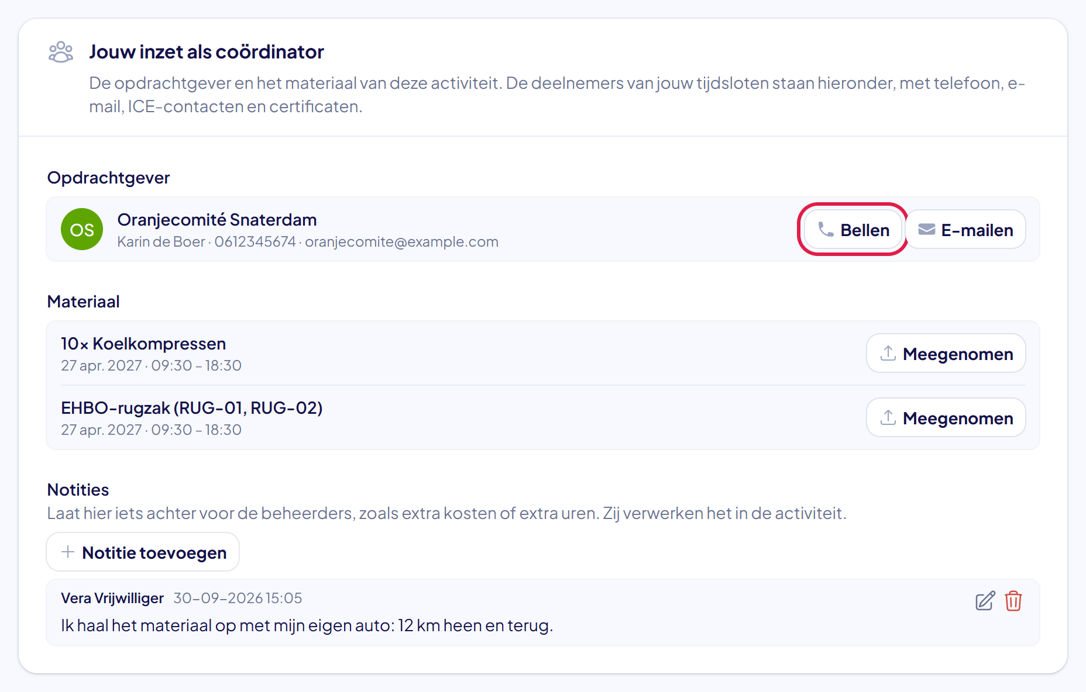This screenshot has height=692, width=1086.
Task: Mark EHBO-rugzak as Meegenomen
Action: click(x=946, y=418)
